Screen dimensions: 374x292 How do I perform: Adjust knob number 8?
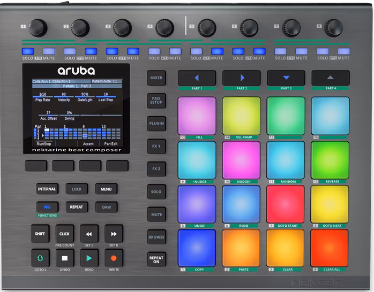[334, 28]
